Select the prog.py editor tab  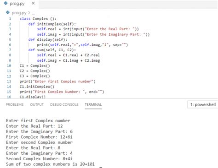19,4
